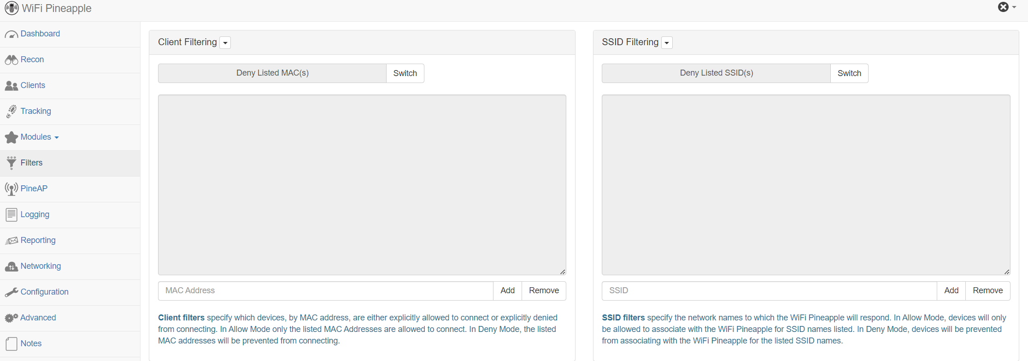Screen dimensions: 1028x361
Task: Click the Filters funnel icon
Action: tap(11, 163)
